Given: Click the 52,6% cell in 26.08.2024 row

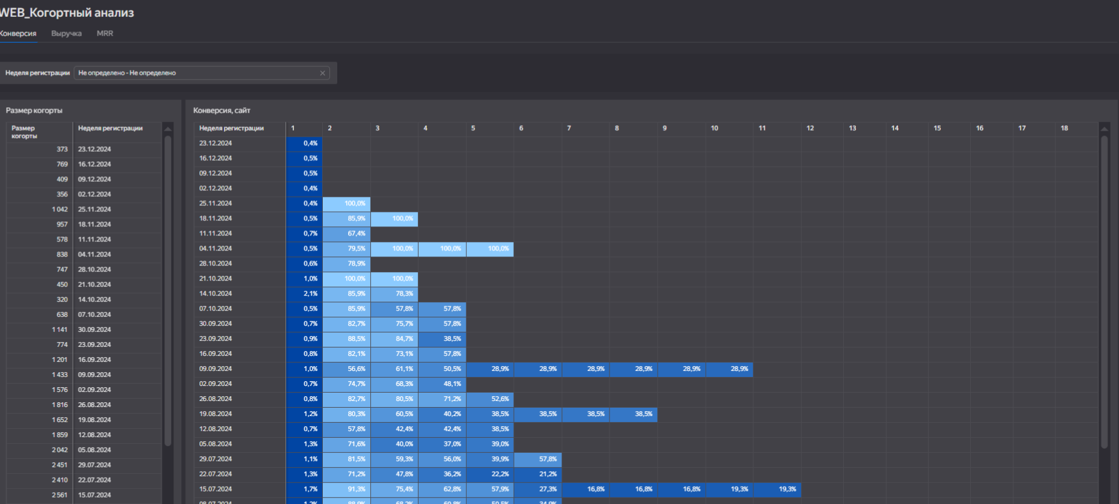Looking at the screenshot, I should 490,399.
